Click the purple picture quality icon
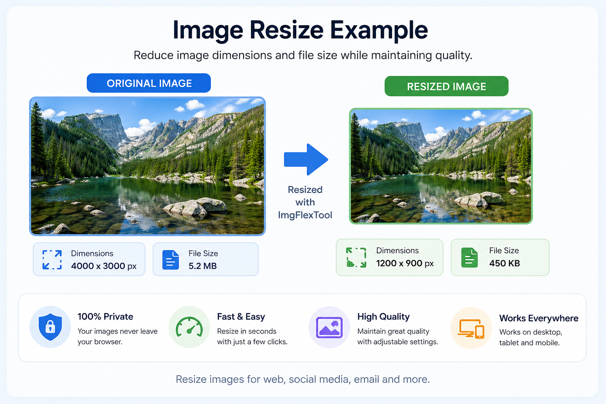The image size is (606, 404). tap(329, 327)
